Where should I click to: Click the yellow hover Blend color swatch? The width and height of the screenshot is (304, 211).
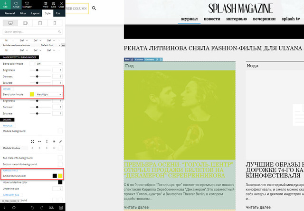click(32, 94)
